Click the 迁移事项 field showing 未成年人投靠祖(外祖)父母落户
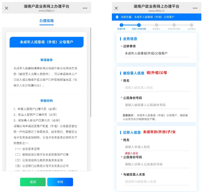 (156, 53)
